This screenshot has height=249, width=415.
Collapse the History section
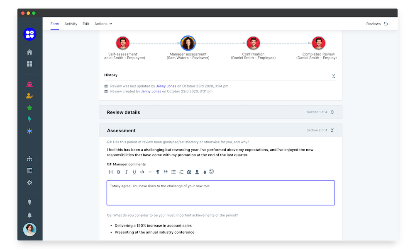(334, 76)
